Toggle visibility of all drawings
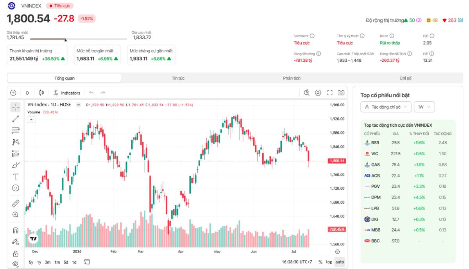This screenshot has width=469, height=269. pyautogui.click(x=16, y=264)
